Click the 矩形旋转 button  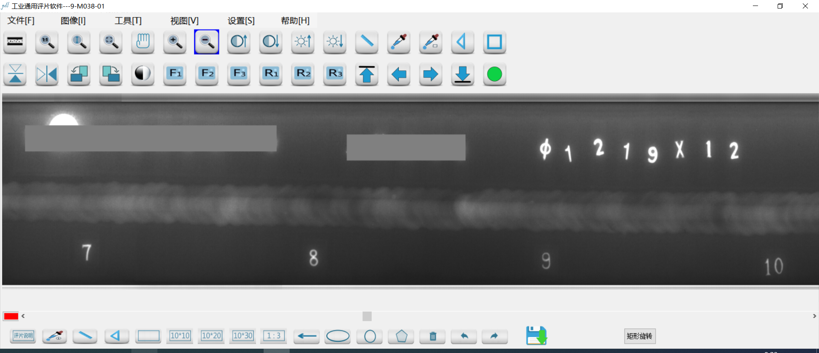(x=639, y=336)
